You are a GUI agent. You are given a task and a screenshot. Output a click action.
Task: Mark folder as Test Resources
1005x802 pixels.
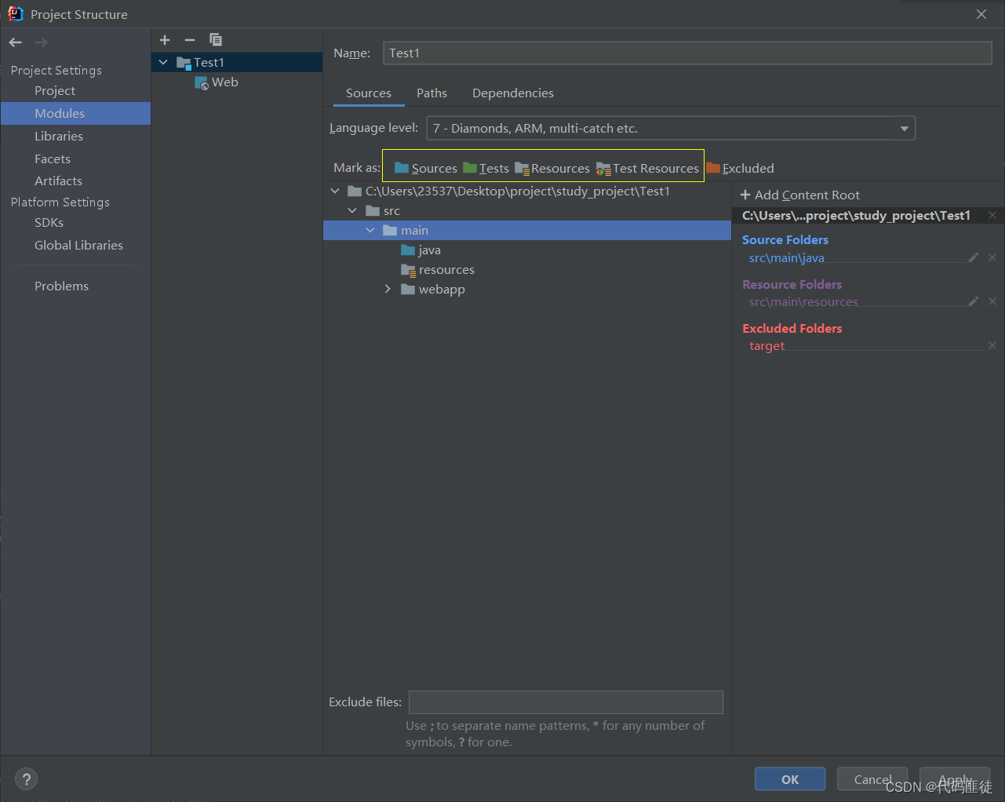tap(647, 168)
